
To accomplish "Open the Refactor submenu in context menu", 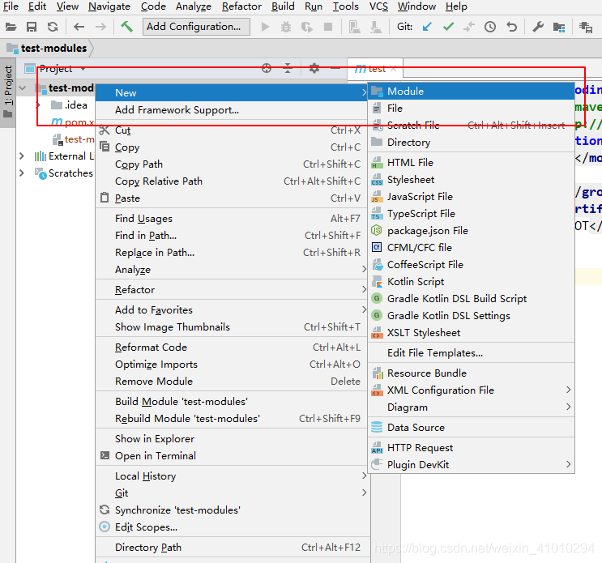I will pyautogui.click(x=232, y=290).
